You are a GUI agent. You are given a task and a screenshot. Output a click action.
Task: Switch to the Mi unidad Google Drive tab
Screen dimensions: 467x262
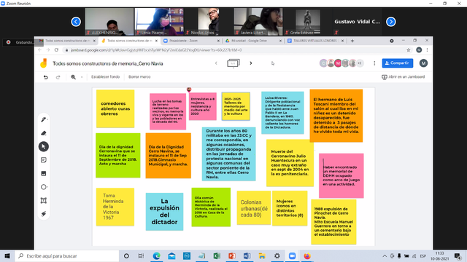click(253, 41)
